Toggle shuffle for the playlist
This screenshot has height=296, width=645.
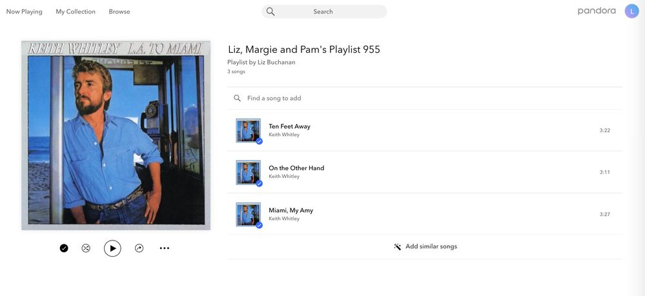tap(86, 248)
